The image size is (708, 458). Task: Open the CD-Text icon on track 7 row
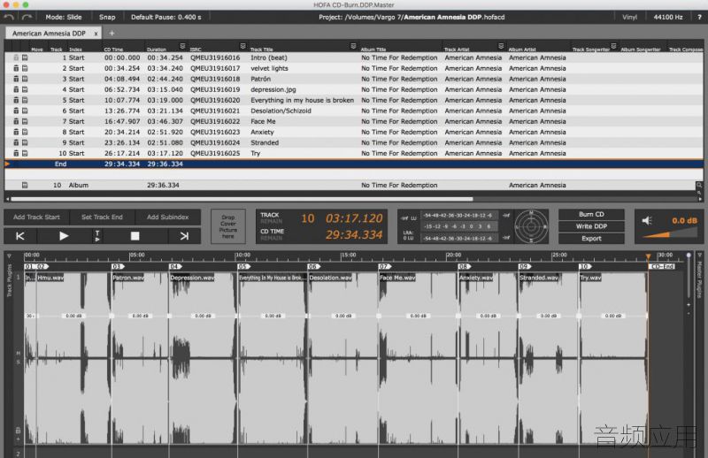pos(25,121)
